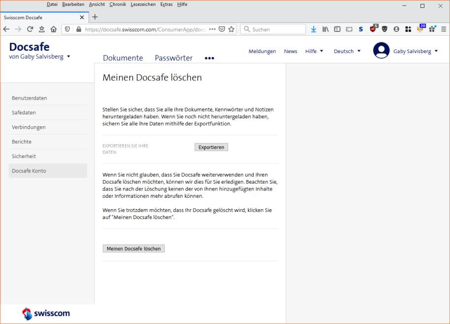The height and width of the screenshot is (324, 450).
Task: Toggle the sidebar view icon
Action: pyautogui.click(x=337, y=29)
